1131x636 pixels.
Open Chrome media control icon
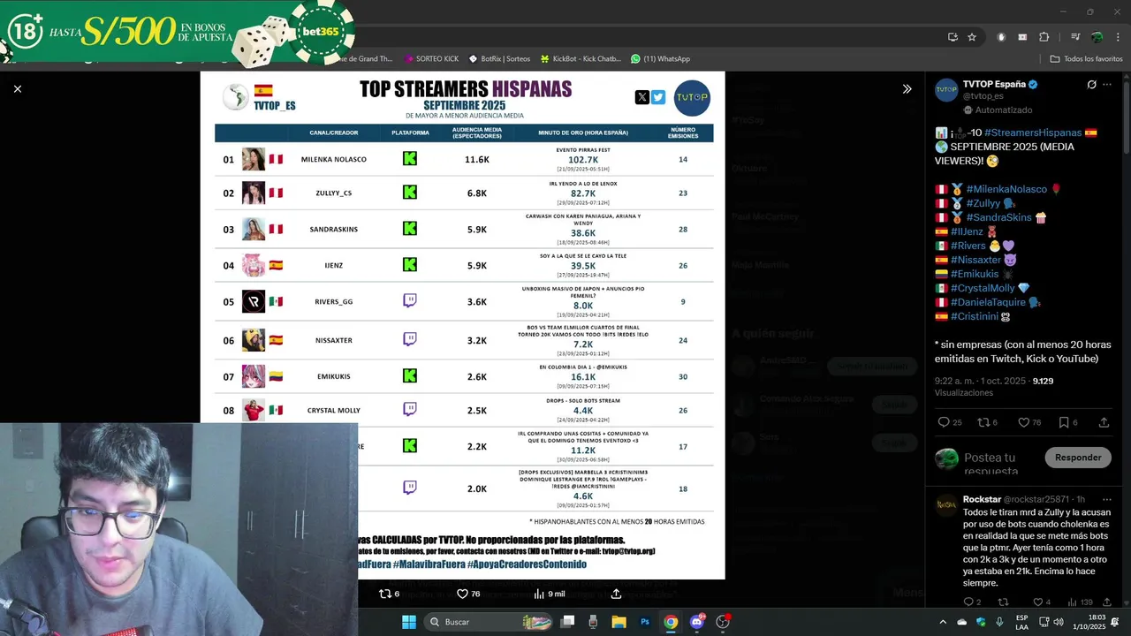pos(1075,37)
